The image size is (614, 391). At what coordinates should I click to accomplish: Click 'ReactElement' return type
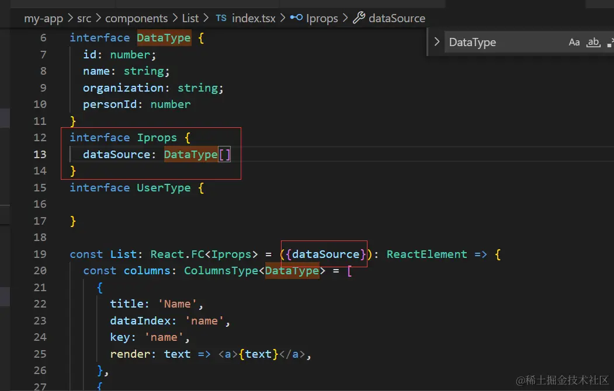(x=427, y=254)
